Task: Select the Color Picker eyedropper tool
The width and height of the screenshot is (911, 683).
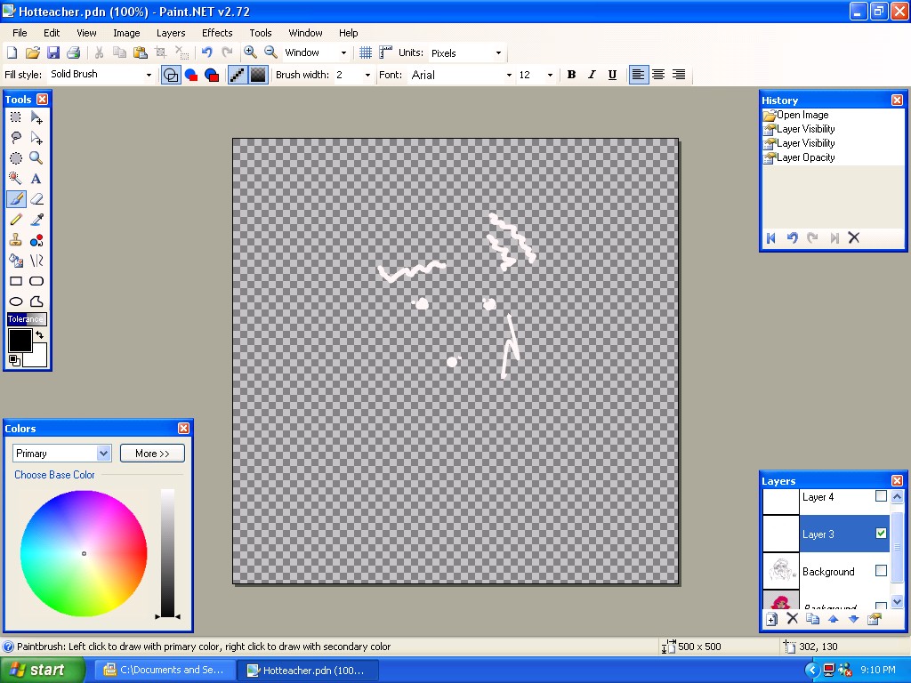Action: 36,220
